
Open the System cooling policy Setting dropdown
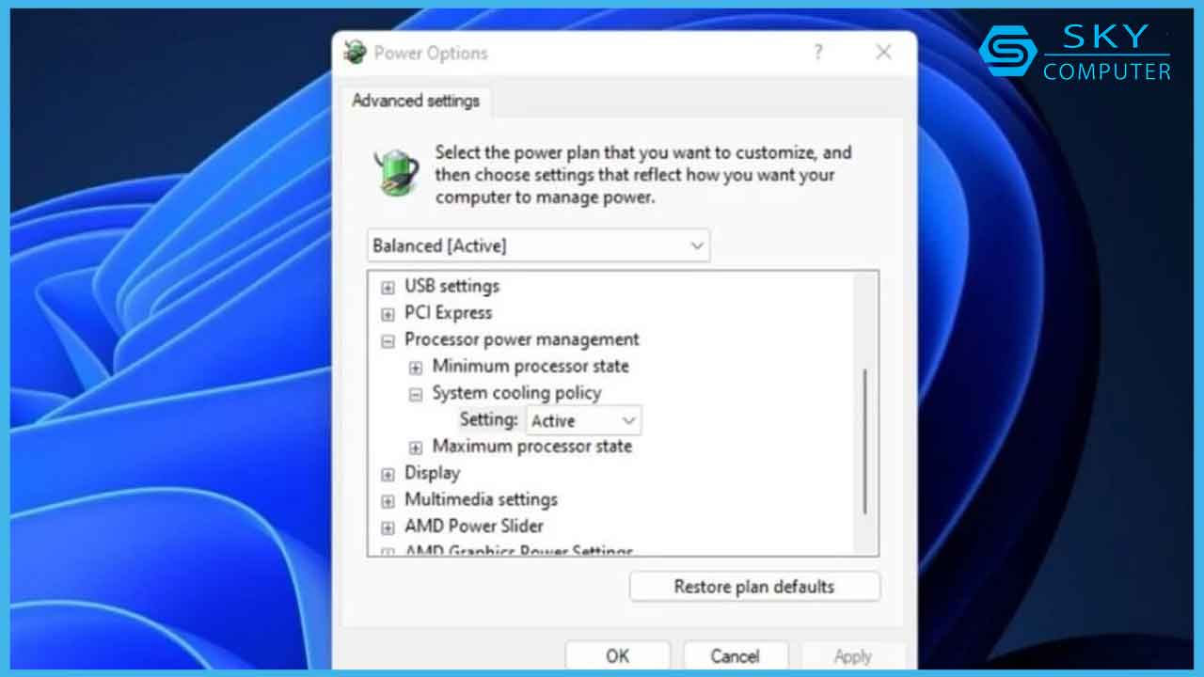click(x=583, y=420)
